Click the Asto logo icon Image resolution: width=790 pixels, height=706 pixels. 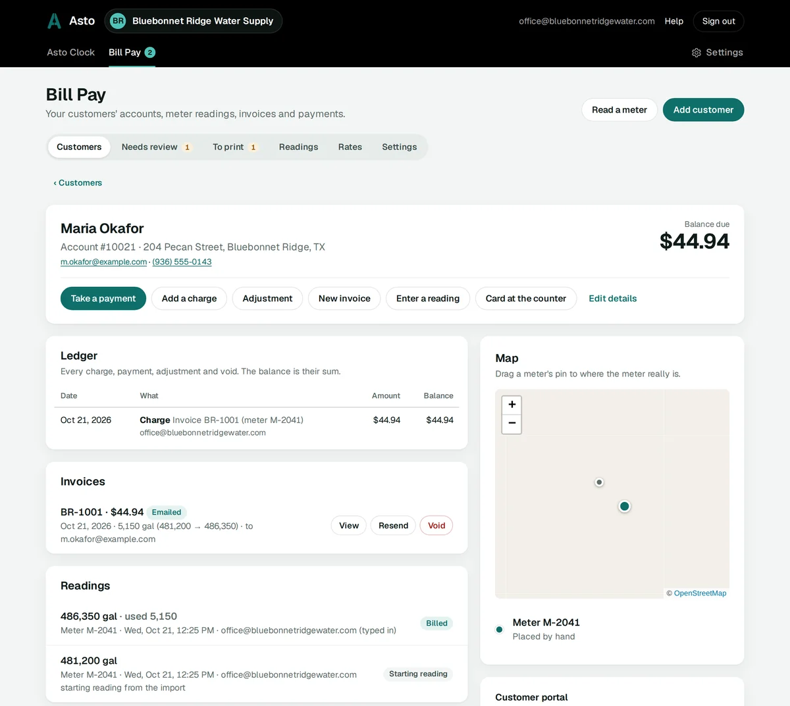(54, 21)
